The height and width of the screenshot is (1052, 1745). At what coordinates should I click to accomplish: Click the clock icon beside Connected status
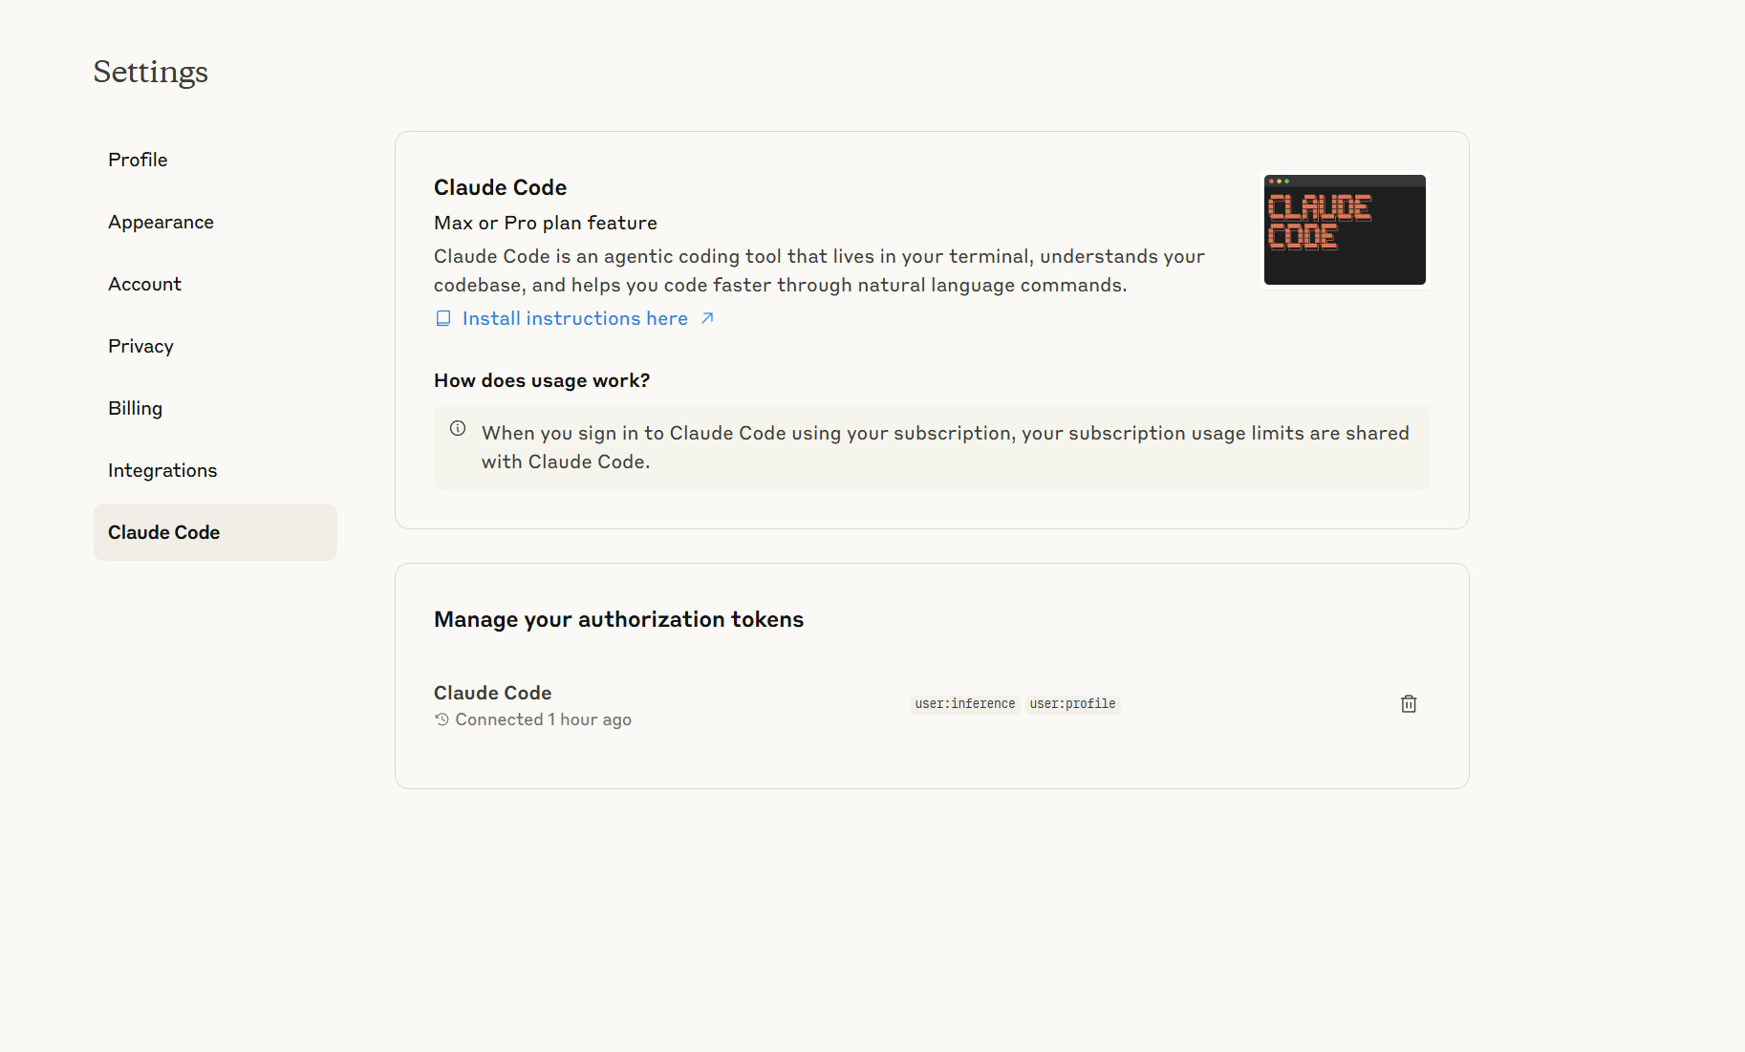[442, 719]
